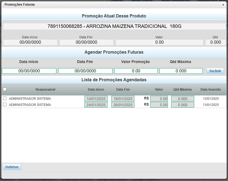Click the Incluir button

215,71
